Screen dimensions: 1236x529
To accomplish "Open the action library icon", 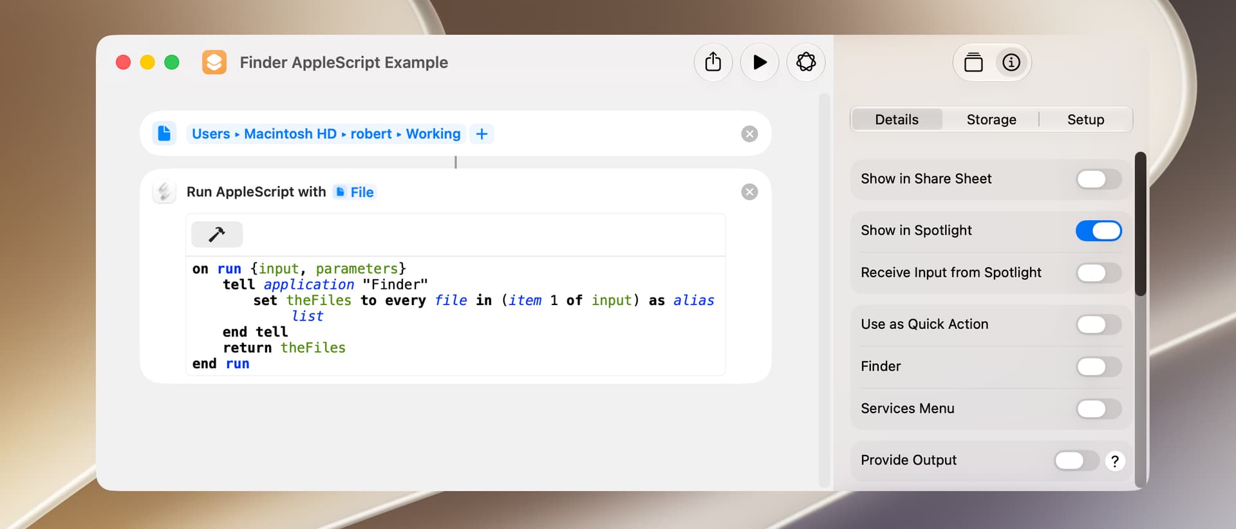I will click(x=973, y=62).
